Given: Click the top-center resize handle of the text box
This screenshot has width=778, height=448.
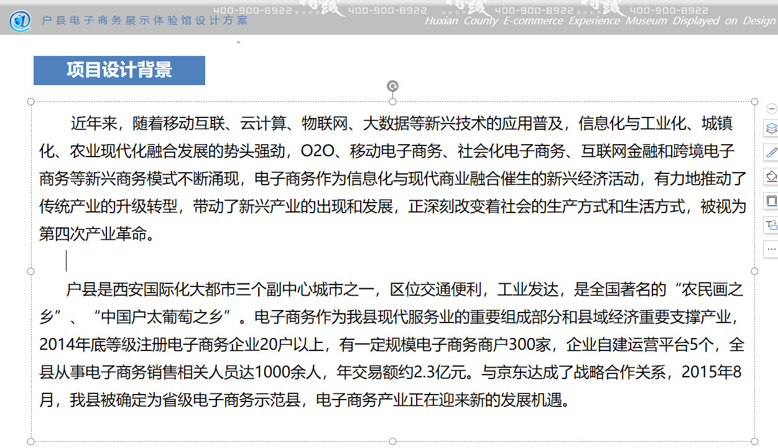Looking at the screenshot, I should coord(392,101).
